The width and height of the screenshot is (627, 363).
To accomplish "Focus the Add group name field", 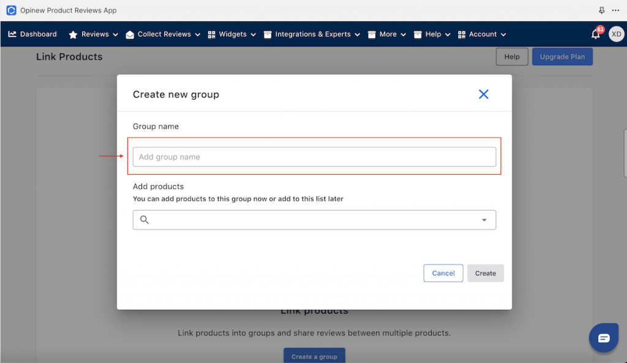I will [x=314, y=157].
